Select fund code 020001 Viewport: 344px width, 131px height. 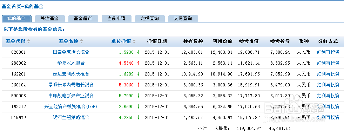[x=19, y=52]
